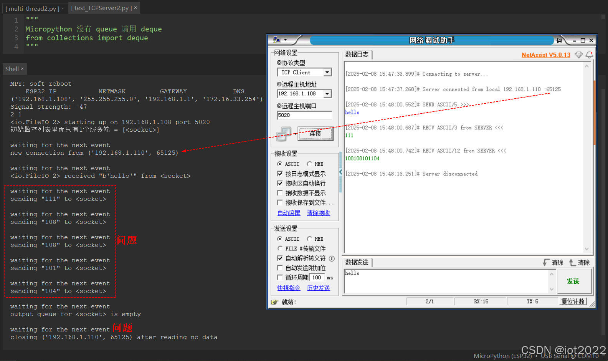Enable 循环周期 checkbox

tap(280, 277)
